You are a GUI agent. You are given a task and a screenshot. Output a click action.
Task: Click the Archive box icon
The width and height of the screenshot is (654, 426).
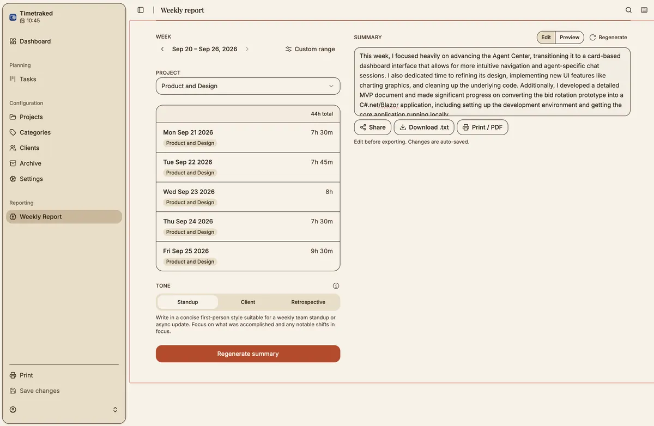[x=13, y=163]
